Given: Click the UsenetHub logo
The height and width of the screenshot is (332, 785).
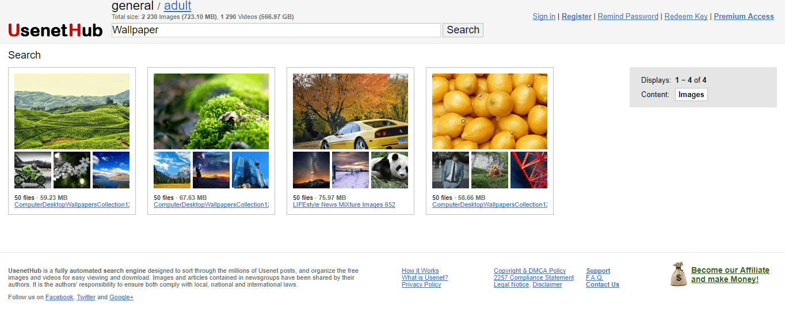Looking at the screenshot, I should [x=55, y=30].
